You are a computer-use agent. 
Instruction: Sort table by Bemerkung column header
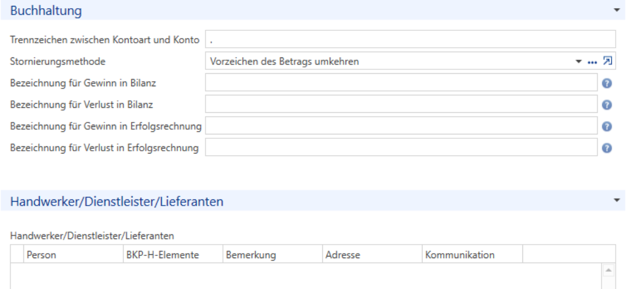[x=273, y=254]
